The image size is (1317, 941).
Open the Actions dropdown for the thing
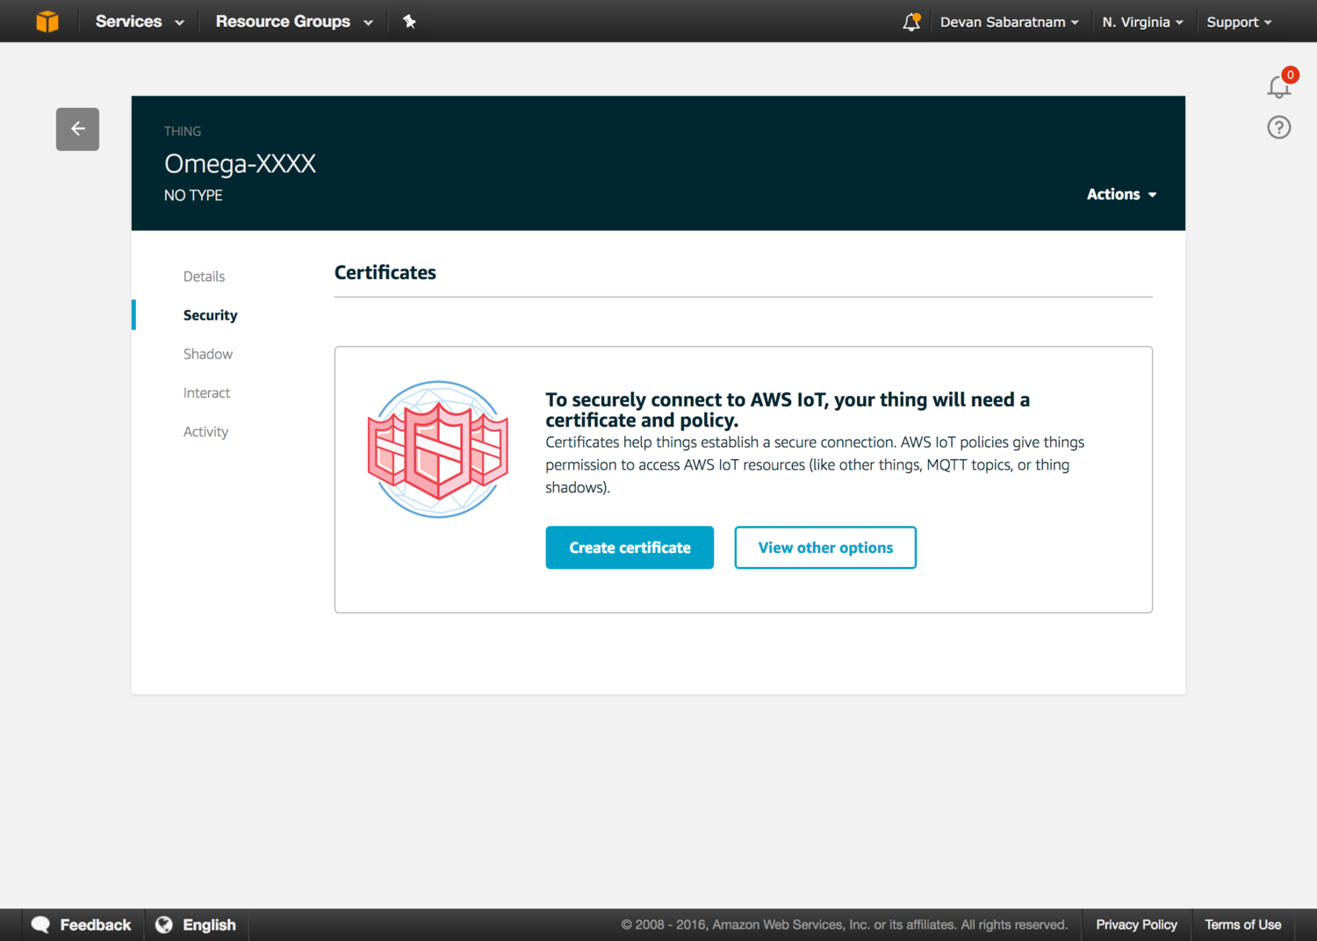pyautogui.click(x=1121, y=194)
